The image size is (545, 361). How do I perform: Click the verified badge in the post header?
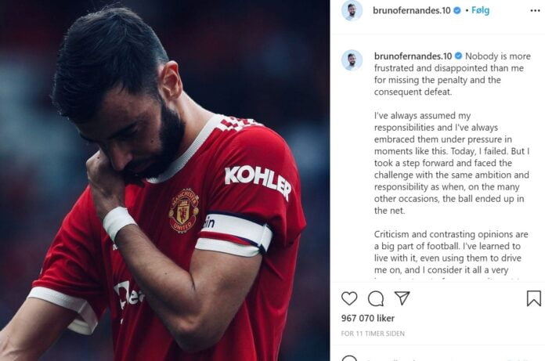pyautogui.click(x=457, y=11)
